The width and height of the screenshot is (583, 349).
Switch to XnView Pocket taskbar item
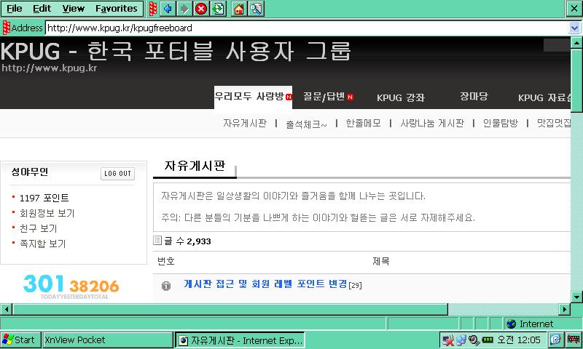pyautogui.click(x=108, y=340)
